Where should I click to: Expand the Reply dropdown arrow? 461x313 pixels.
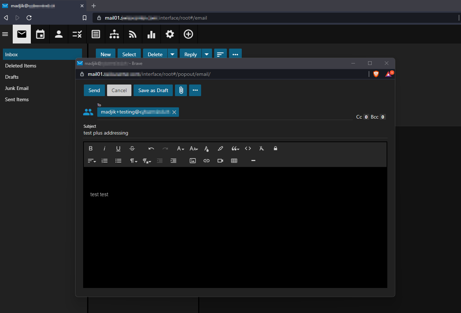pos(207,54)
